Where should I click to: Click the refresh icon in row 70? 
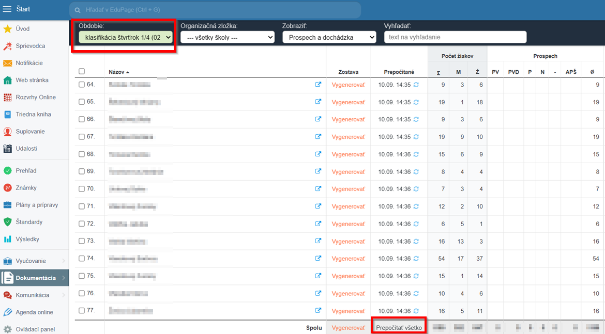(x=416, y=189)
